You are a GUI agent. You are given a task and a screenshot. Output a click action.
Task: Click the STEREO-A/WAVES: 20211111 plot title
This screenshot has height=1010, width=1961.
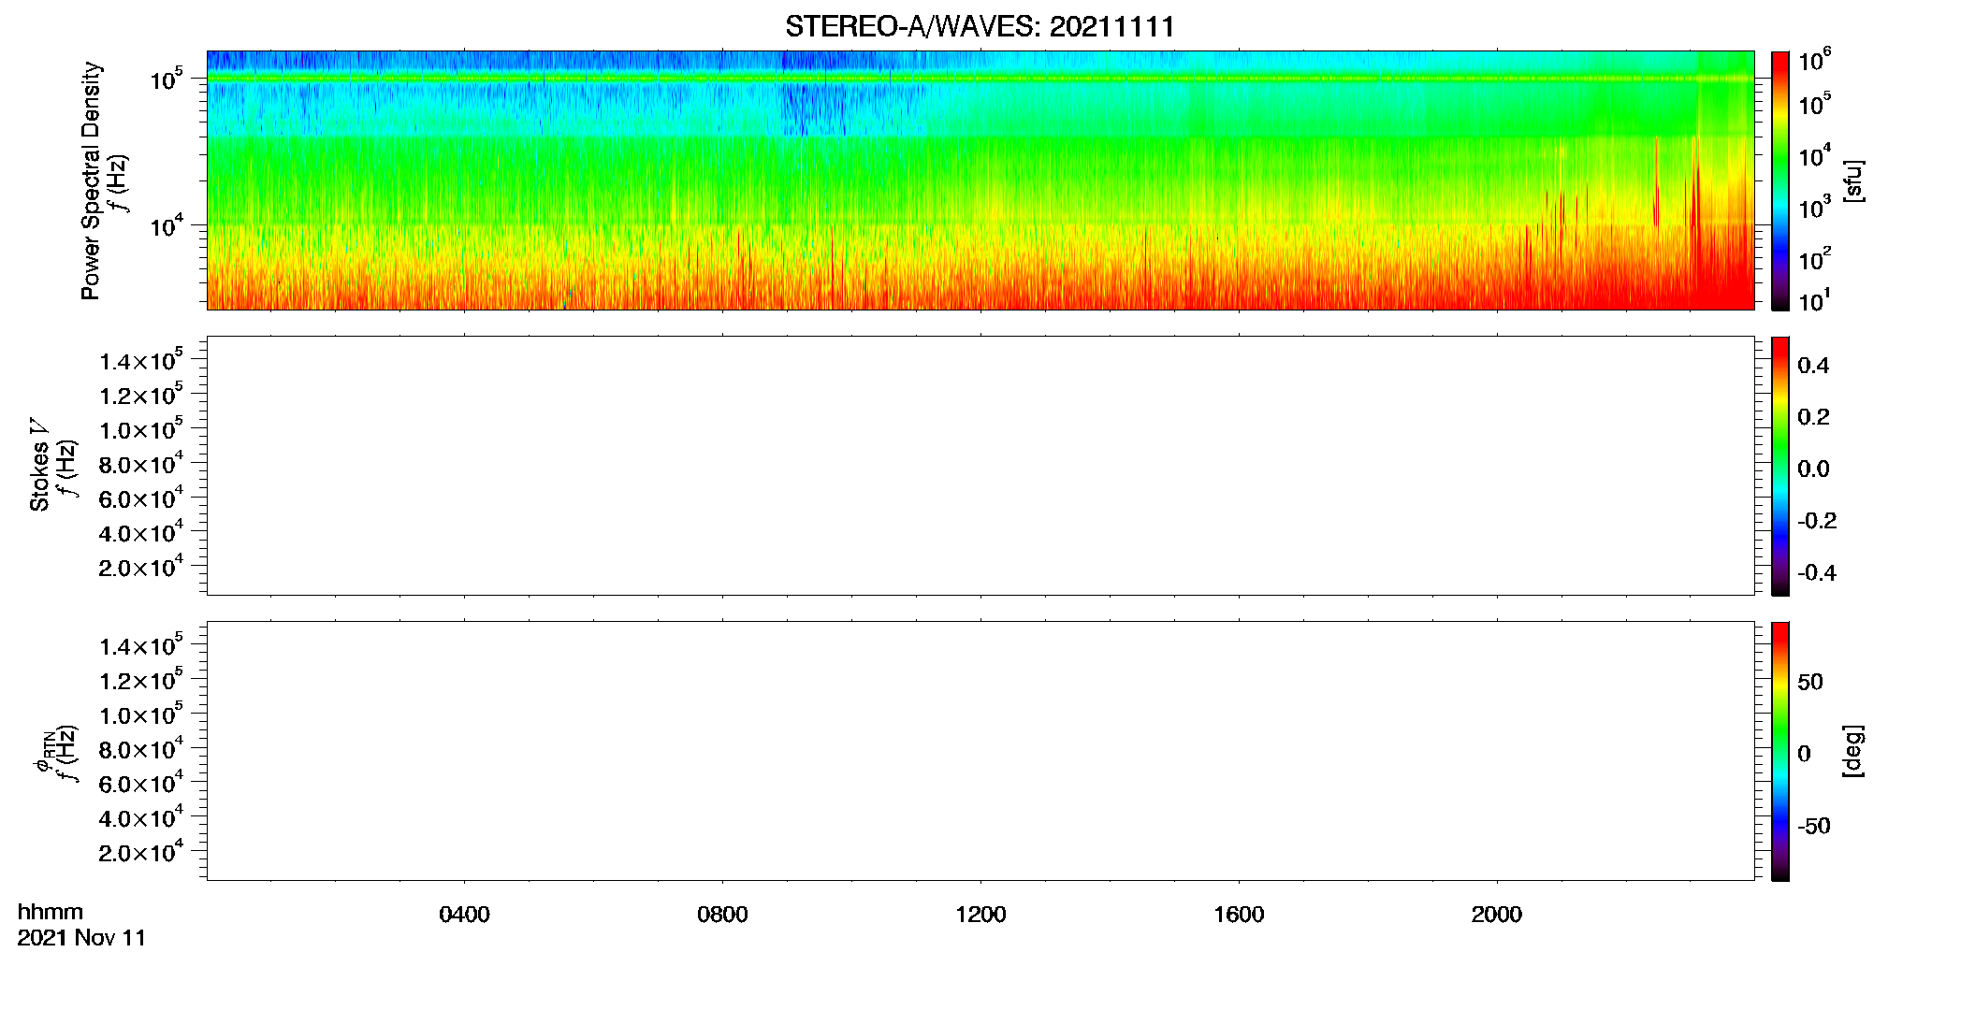point(980,26)
